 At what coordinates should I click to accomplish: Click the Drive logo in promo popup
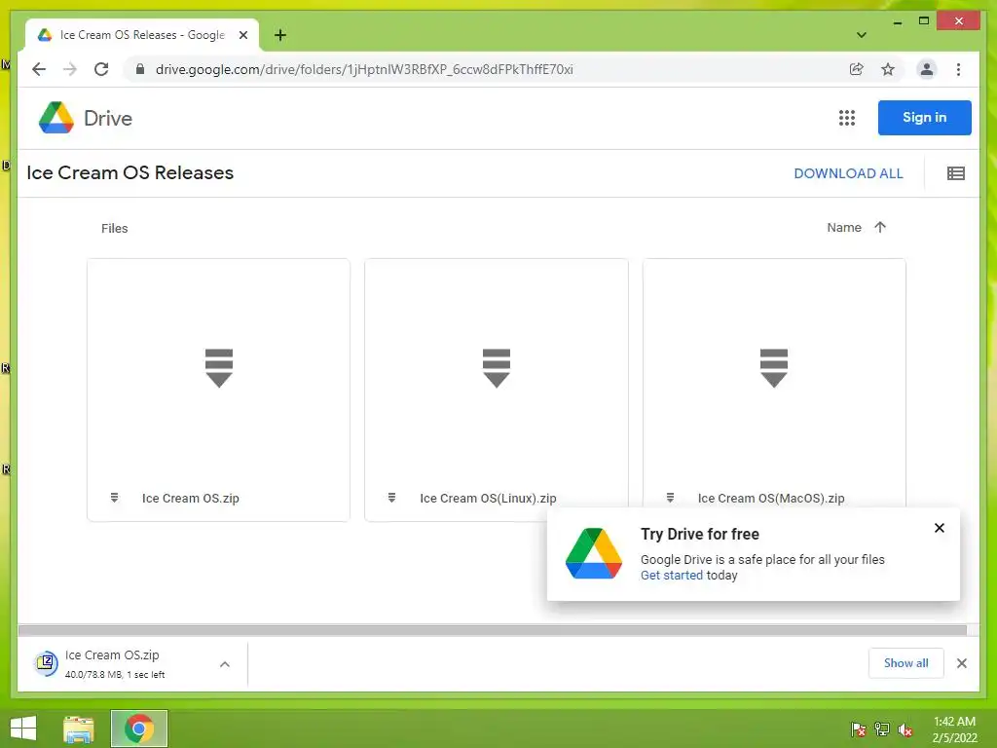(x=594, y=553)
